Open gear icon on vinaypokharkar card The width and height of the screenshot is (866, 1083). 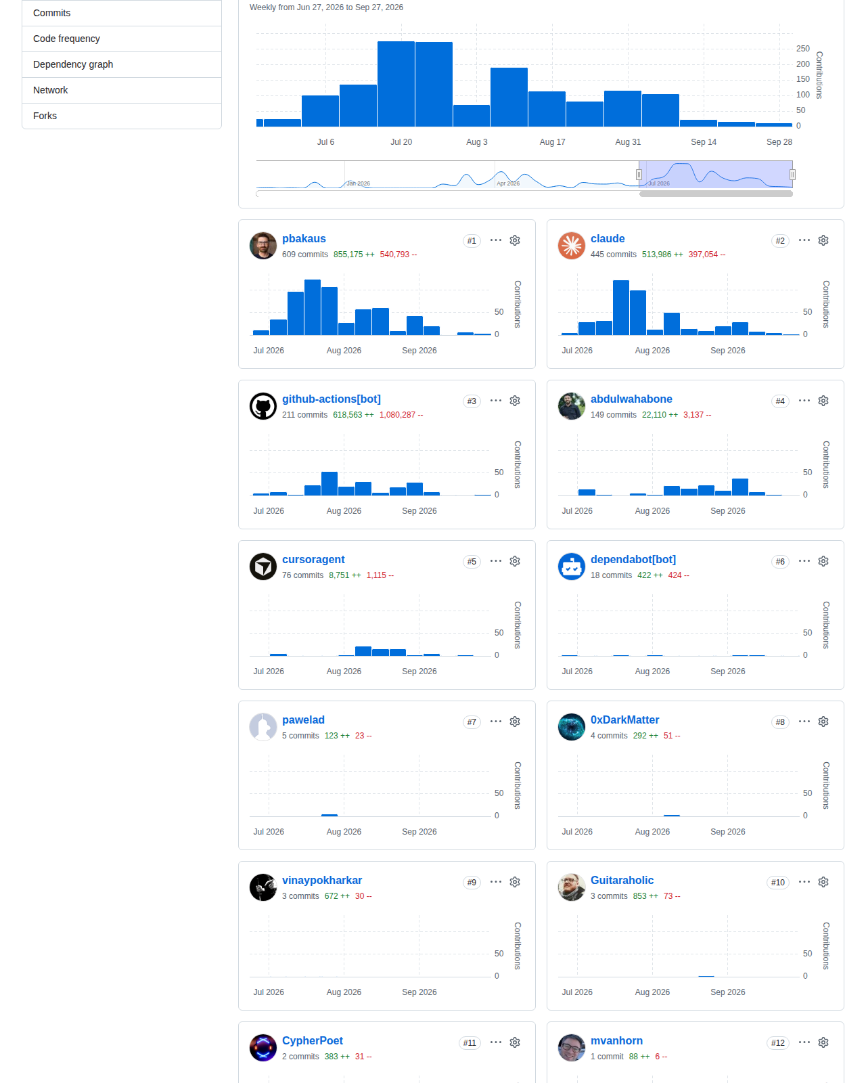515,882
